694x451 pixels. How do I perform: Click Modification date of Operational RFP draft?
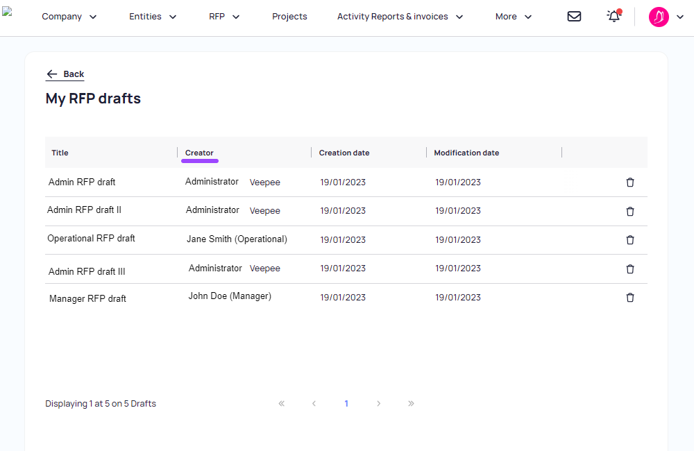457,240
